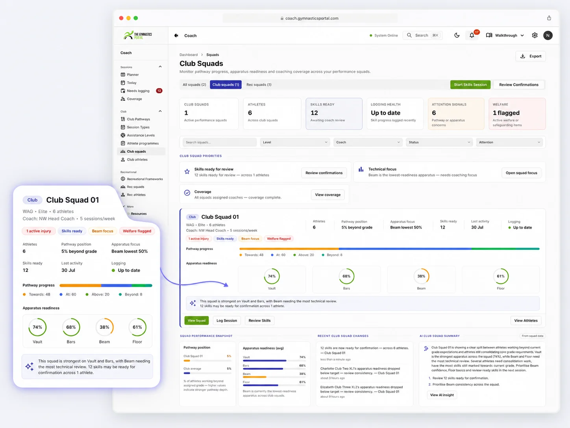Image resolution: width=570 pixels, height=428 pixels.
Task: Click The Gymnastics Portal logo
Action: click(138, 35)
